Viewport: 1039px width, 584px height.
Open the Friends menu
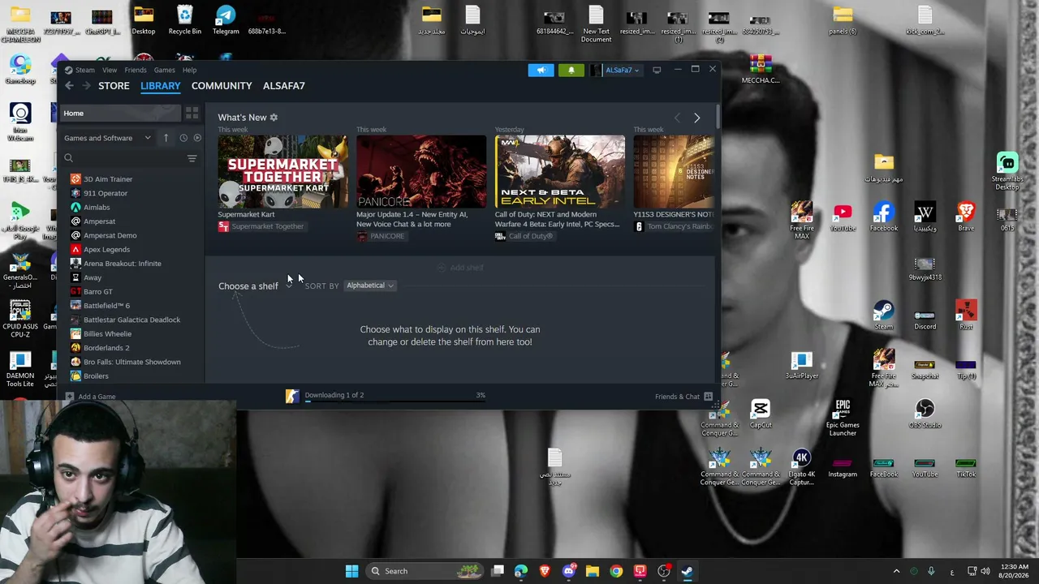[x=136, y=71]
